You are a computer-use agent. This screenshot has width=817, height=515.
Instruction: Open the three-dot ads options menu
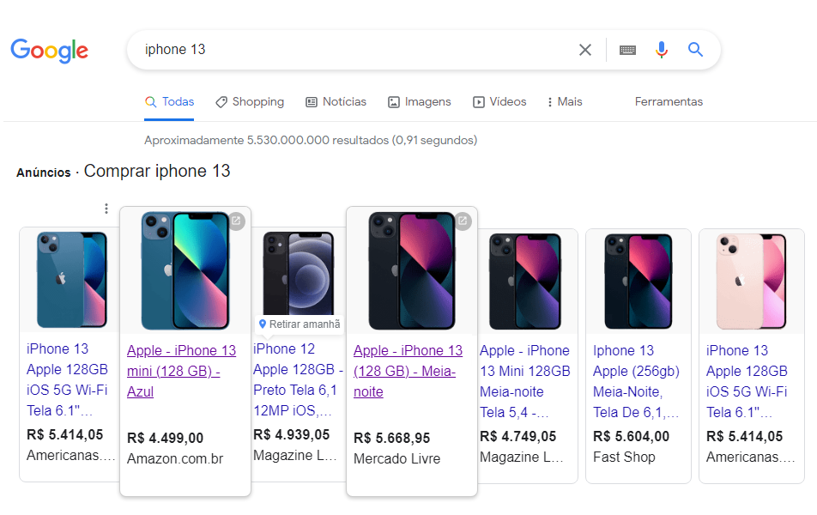pyautogui.click(x=106, y=209)
